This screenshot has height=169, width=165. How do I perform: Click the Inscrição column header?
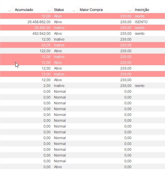(142, 10)
